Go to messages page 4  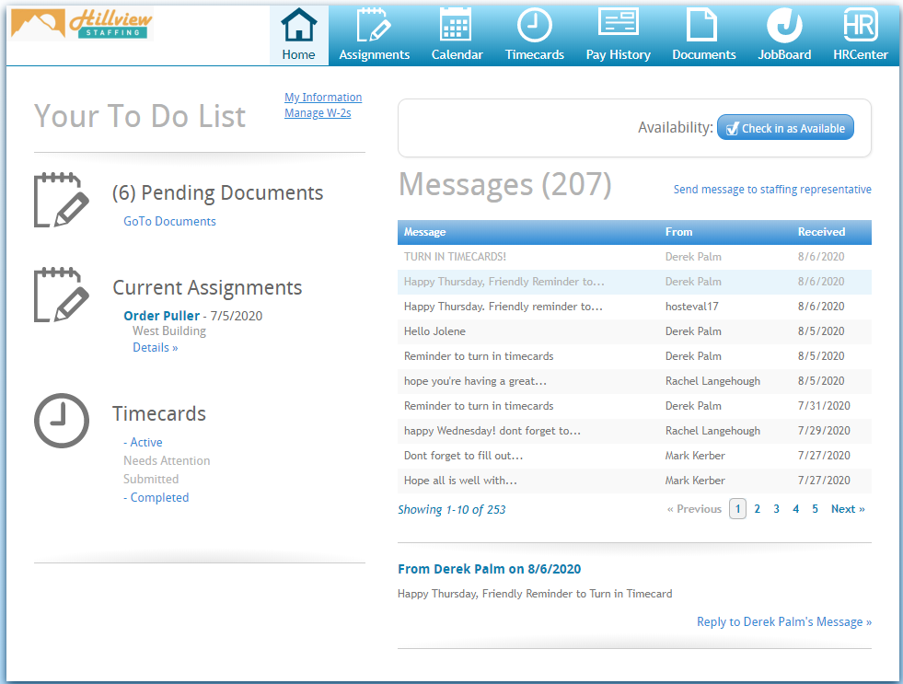tap(796, 509)
